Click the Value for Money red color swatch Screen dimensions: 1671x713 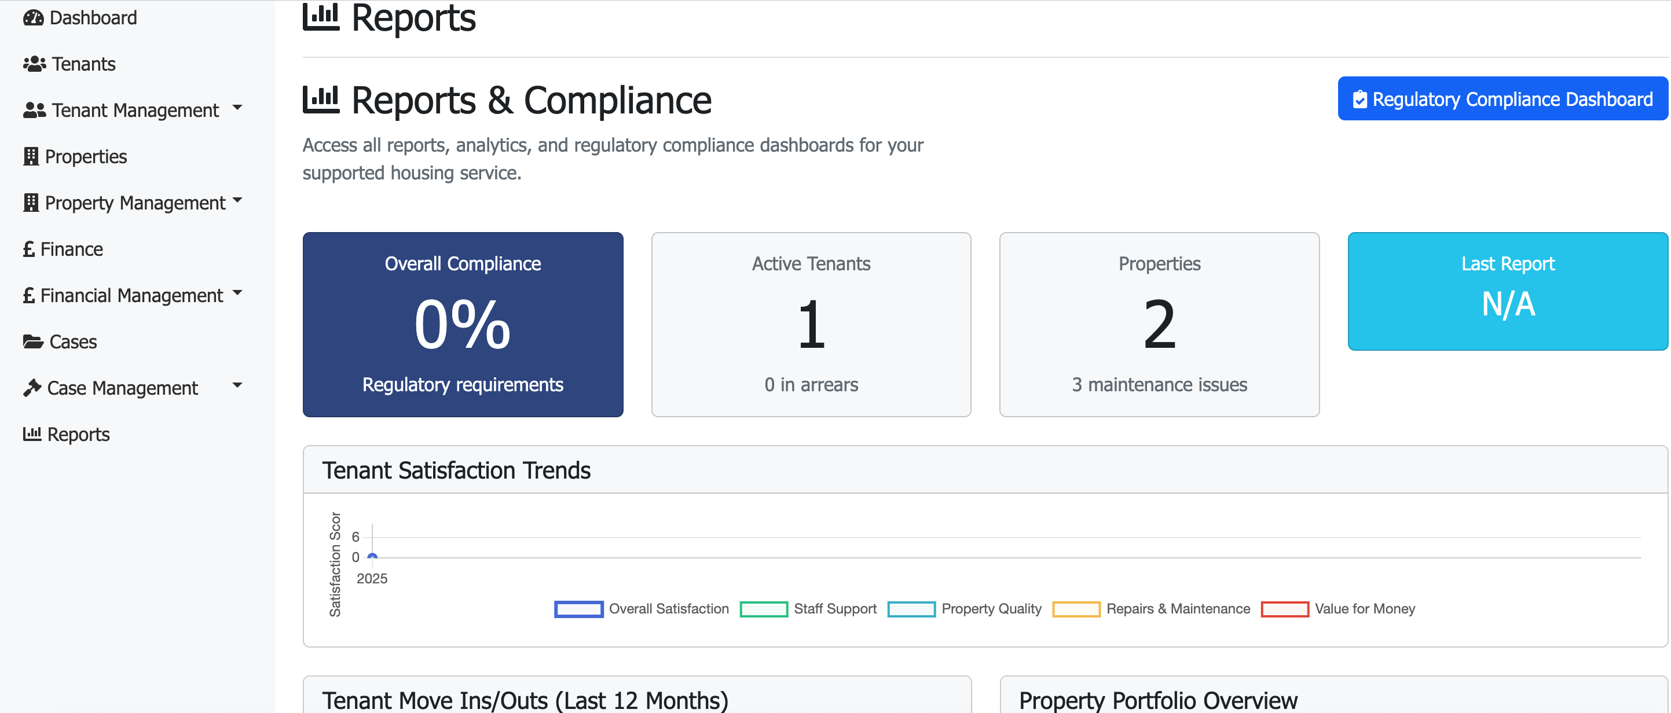click(x=1284, y=609)
